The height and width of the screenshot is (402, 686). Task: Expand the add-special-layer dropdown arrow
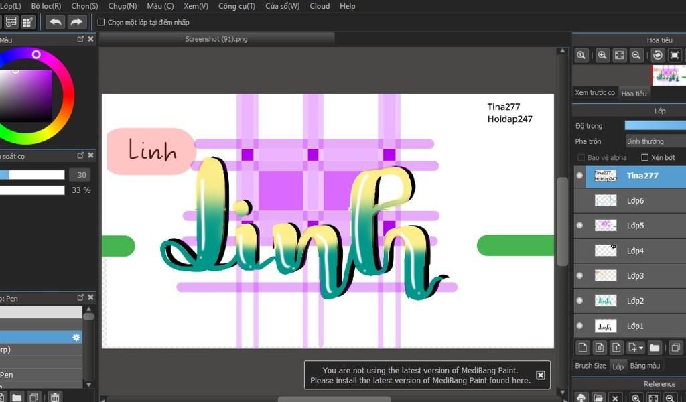point(641,348)
